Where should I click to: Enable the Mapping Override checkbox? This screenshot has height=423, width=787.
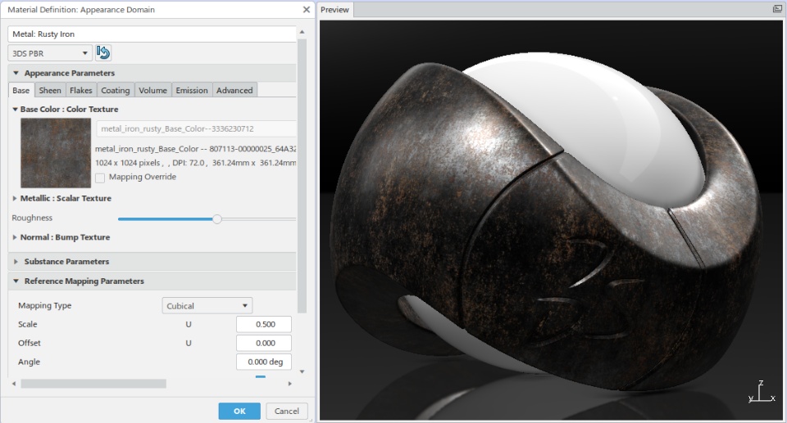coord(100,178)
